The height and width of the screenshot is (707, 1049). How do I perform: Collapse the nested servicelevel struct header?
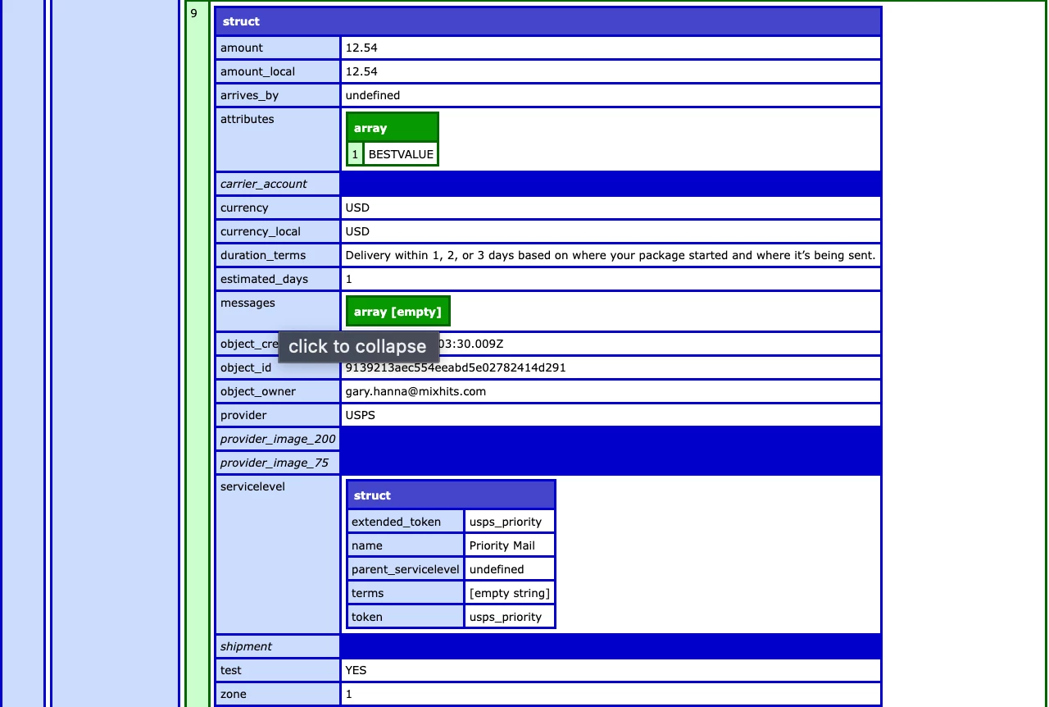point(451,495)
